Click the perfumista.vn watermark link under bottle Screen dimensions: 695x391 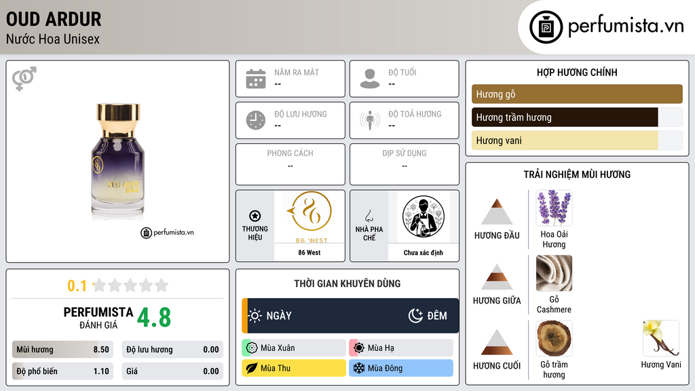click(168, 232)
